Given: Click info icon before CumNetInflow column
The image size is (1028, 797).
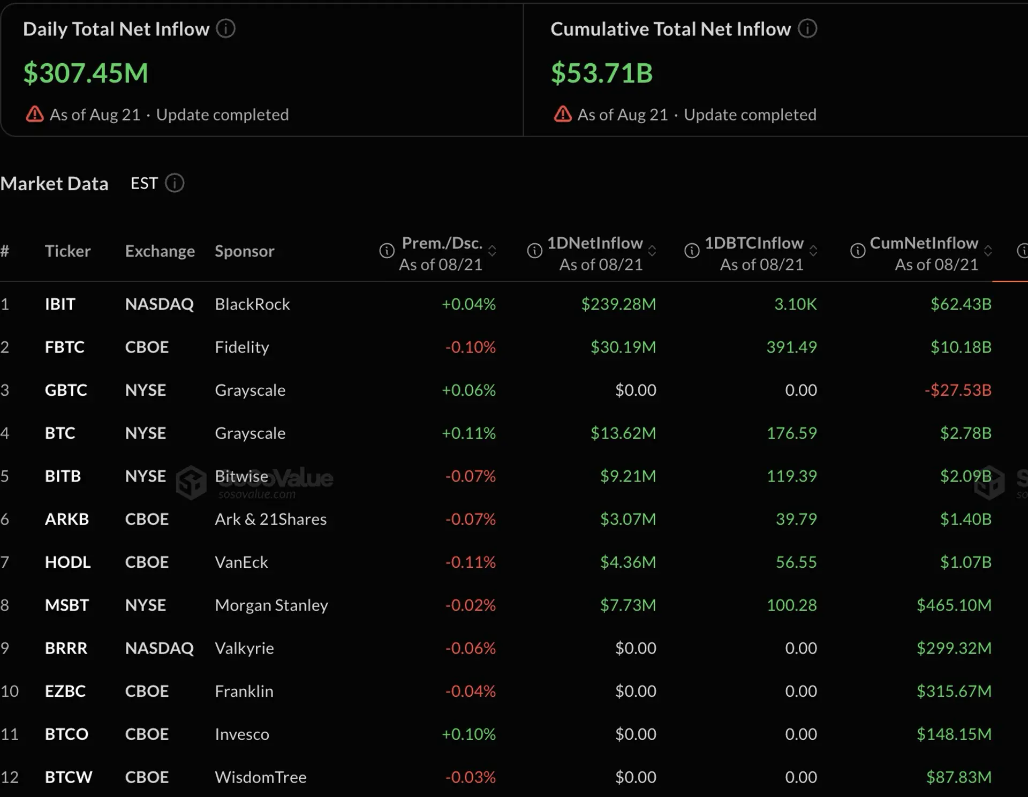Looking at the screenshot, I should 858,251.
